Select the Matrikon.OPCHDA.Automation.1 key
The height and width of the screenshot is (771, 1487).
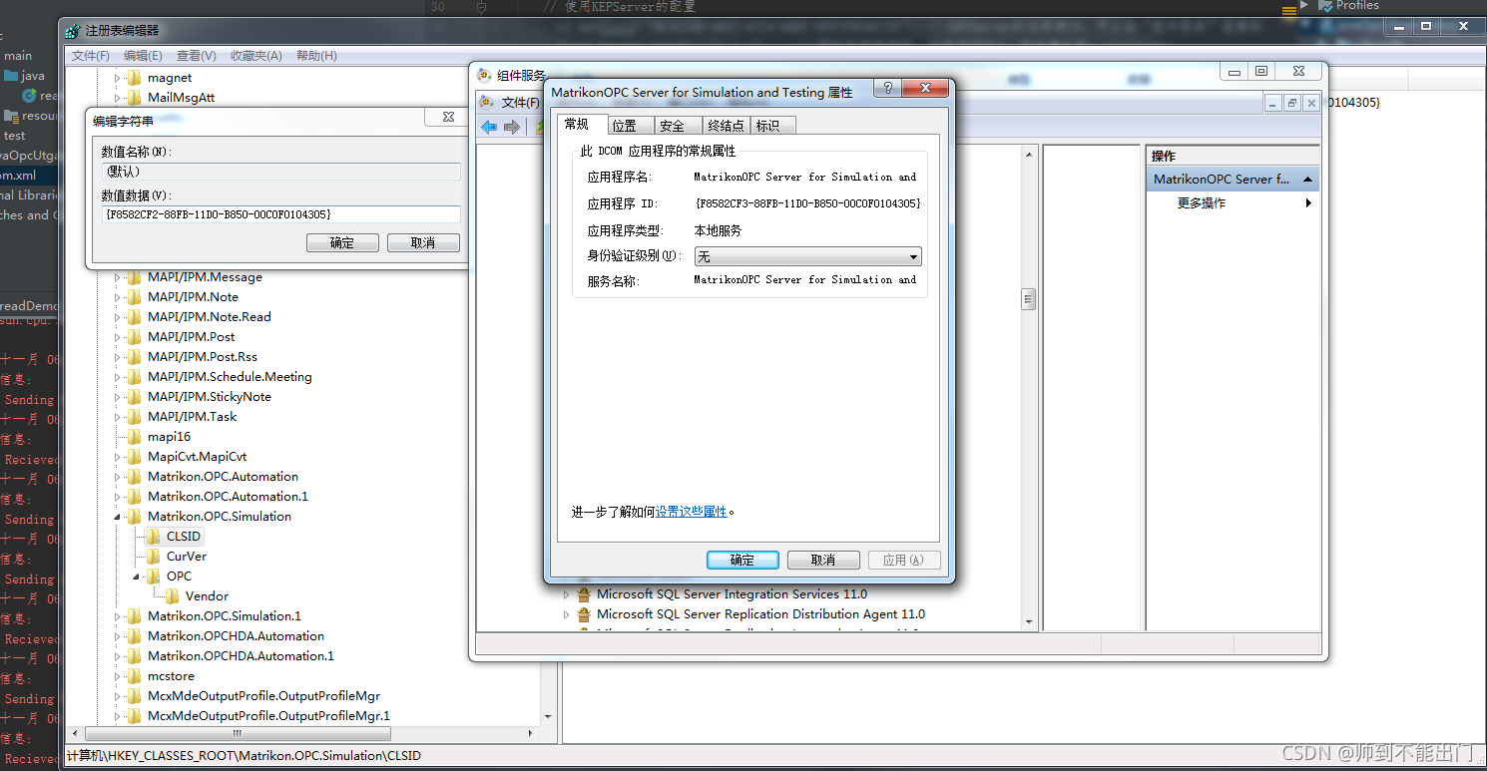click(x=241, y=656)
